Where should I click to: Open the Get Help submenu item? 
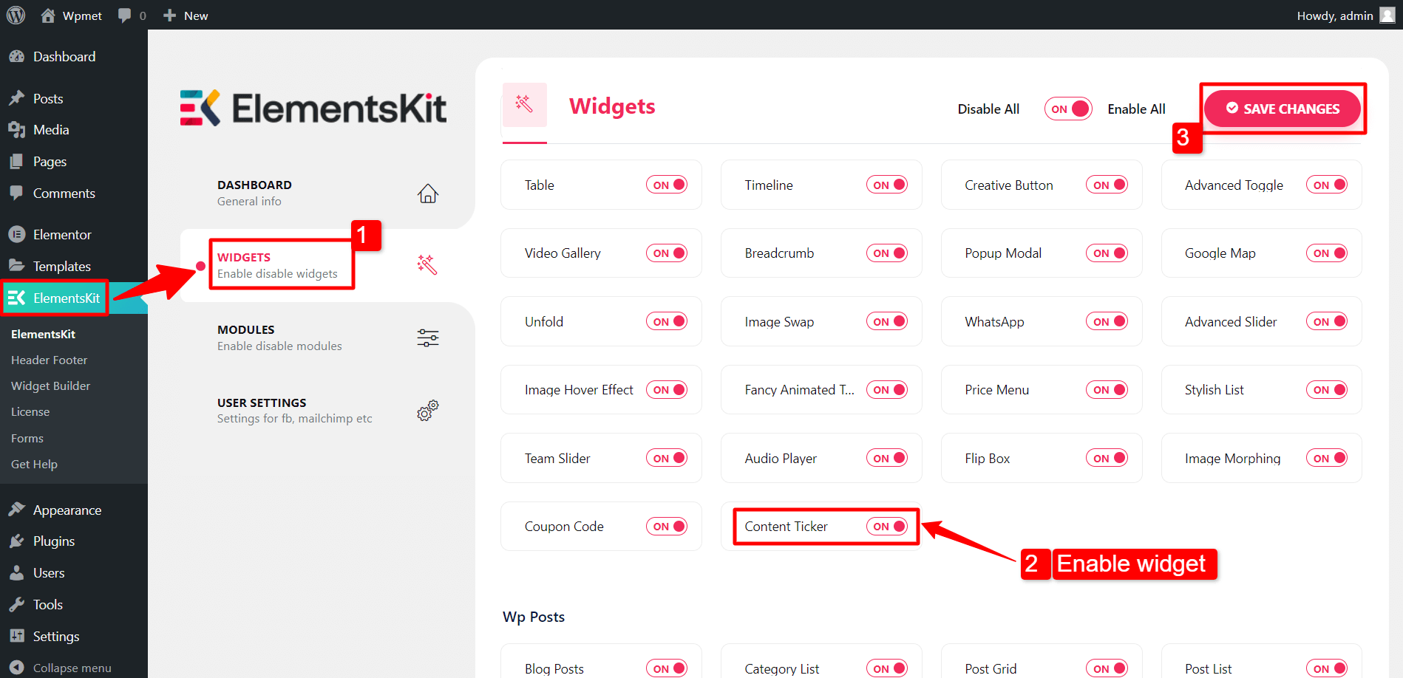pyautogui.click(x=34, y=464)
